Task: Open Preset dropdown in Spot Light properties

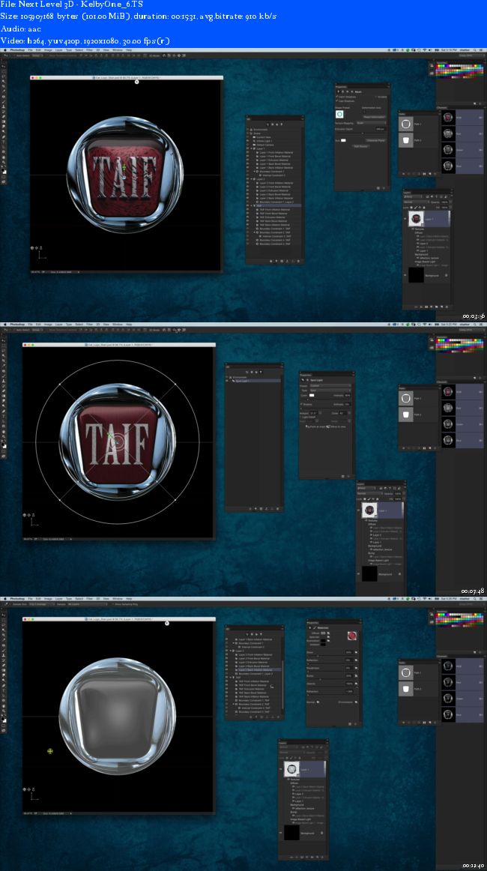Action: click(x=330, y=385)
